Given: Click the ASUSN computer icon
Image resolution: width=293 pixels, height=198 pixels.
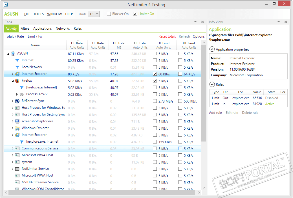Looking at the screenshot, I should [x=13, y=54].
